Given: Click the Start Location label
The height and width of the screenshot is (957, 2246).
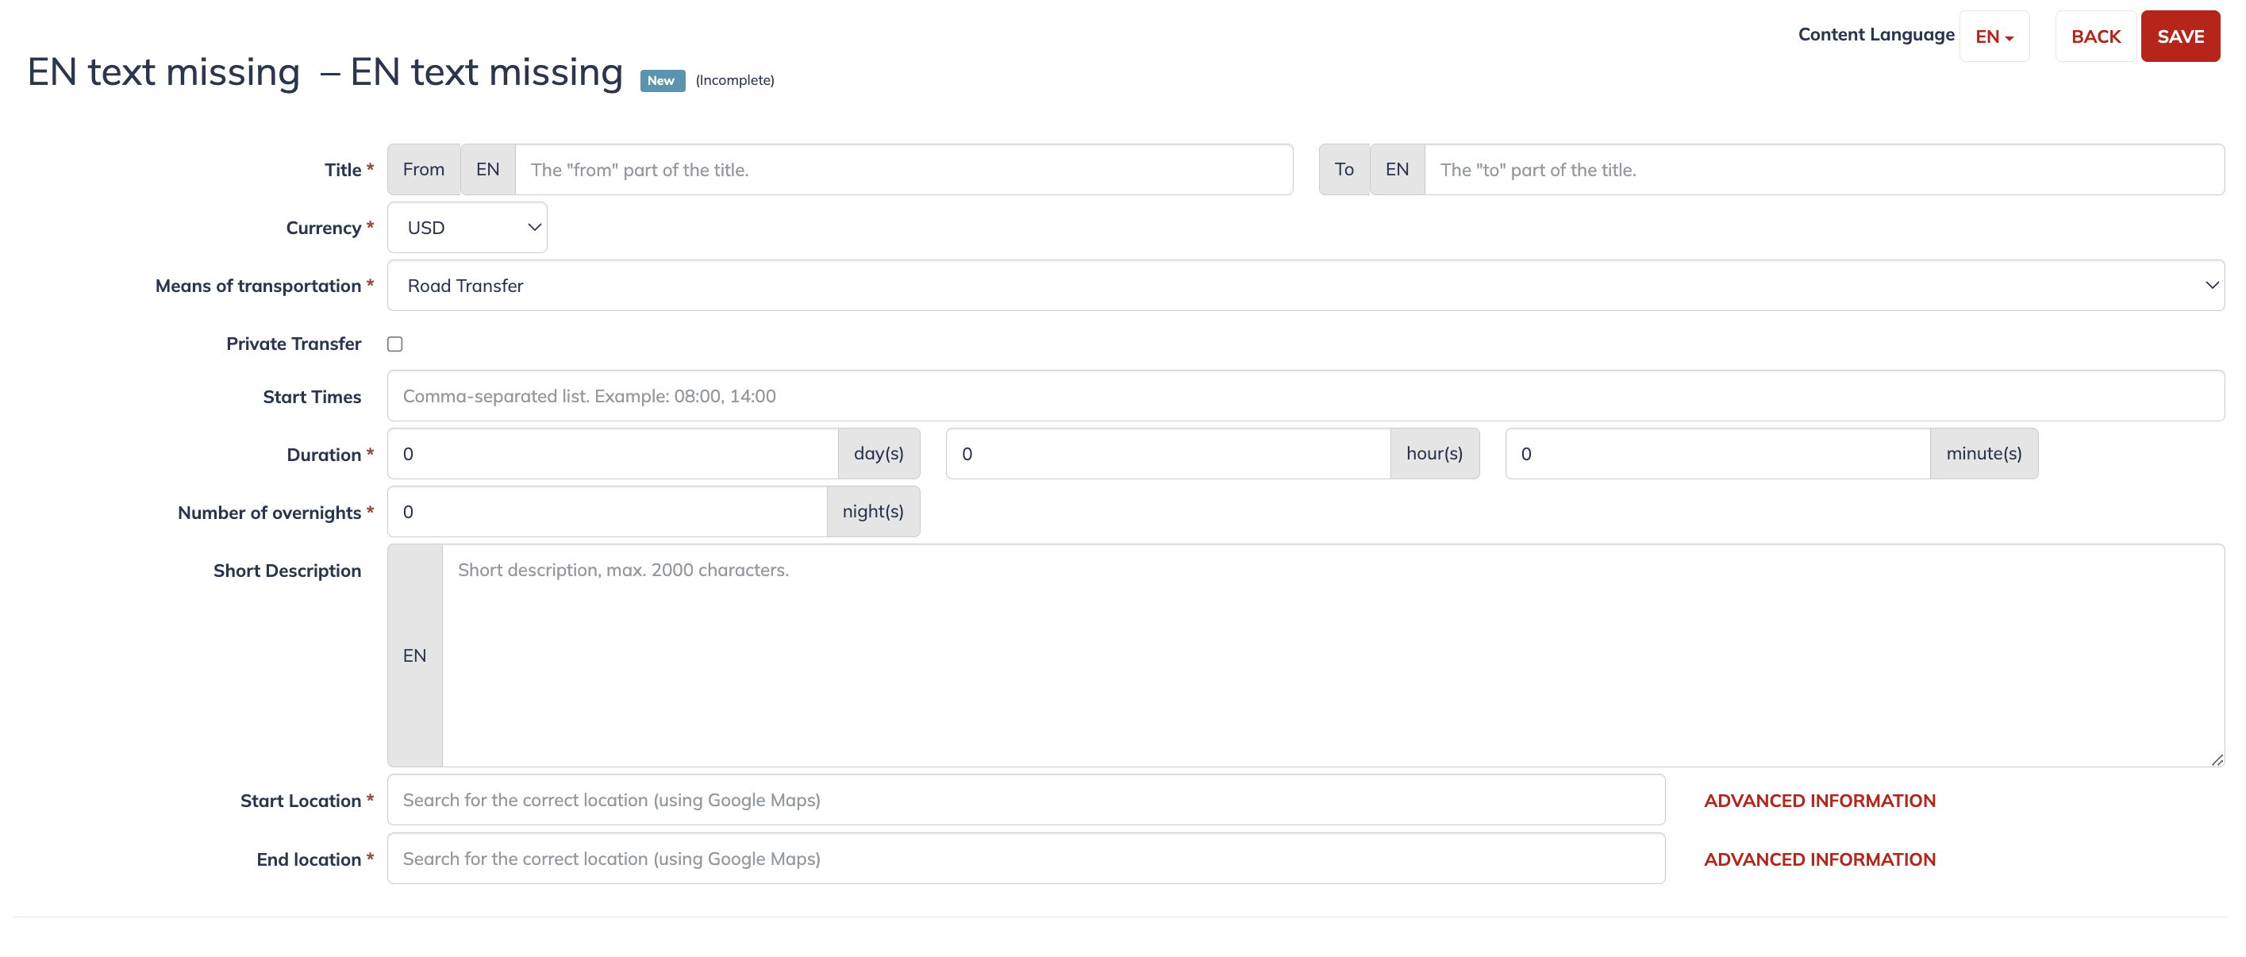Looking at the screenshot, I should [x=300, y=801].
